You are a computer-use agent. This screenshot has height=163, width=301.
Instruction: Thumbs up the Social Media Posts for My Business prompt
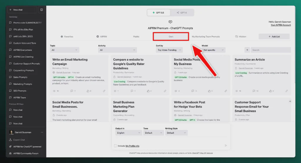pos(209,91)
